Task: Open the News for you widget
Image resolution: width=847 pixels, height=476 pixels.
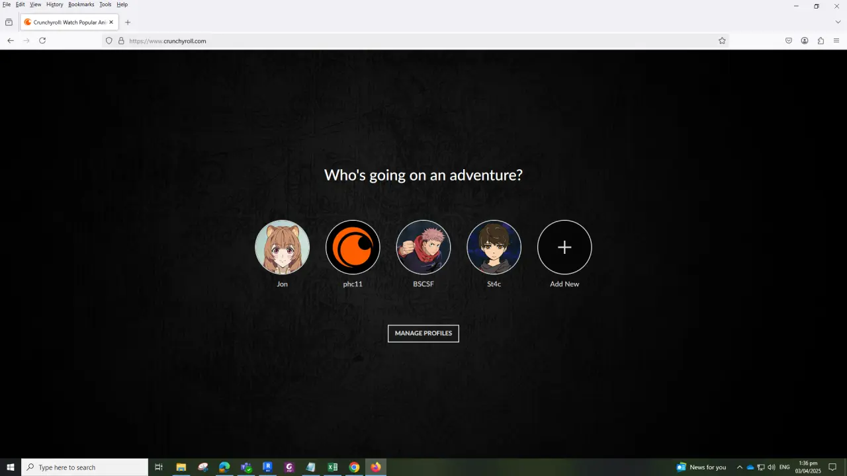Action: click(x=701, y=467)
